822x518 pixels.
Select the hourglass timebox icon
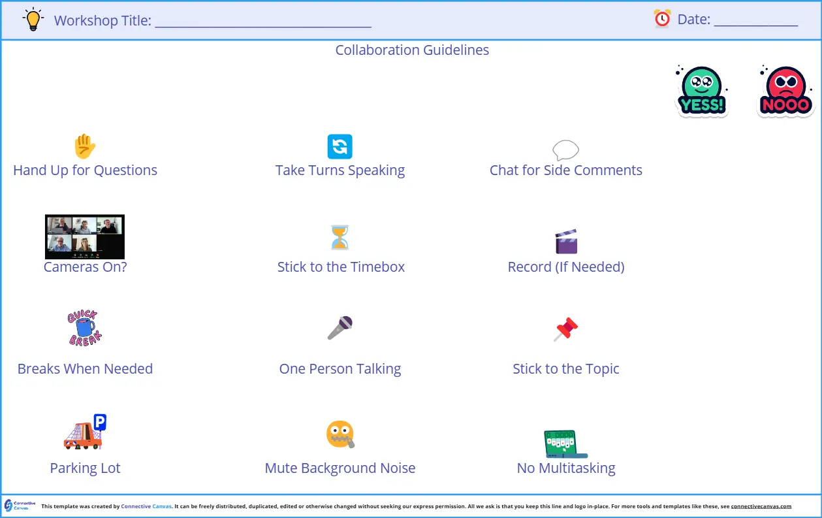pyautogui.click(x=340, y=238)
